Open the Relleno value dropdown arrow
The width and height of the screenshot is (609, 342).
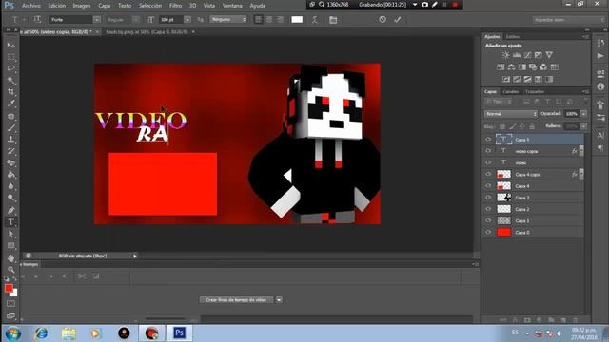pyautogui.click(x=583, y=126)
